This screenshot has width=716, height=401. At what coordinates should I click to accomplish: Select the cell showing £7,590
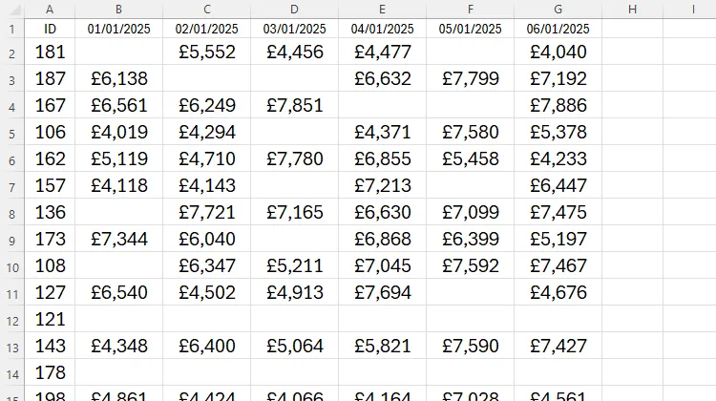pyautogui.click(x=471, y=346)
